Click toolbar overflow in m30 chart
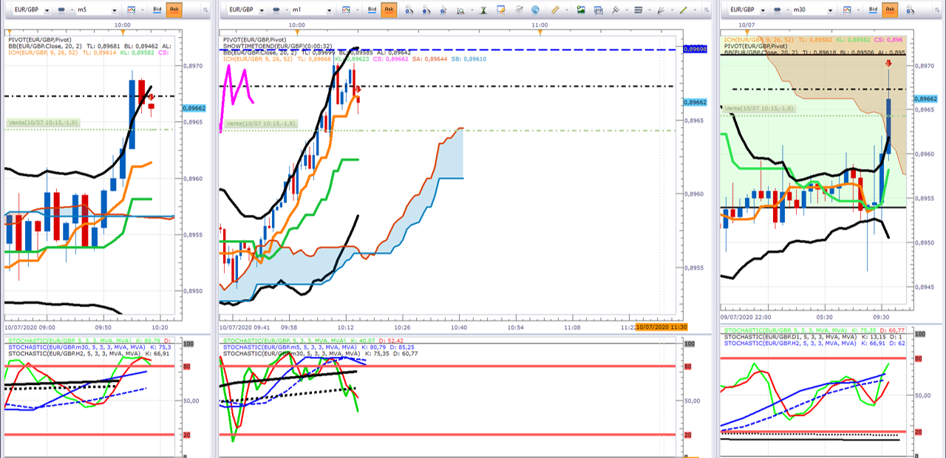Screen dimensions: 946x458 [x=937, y=10]
